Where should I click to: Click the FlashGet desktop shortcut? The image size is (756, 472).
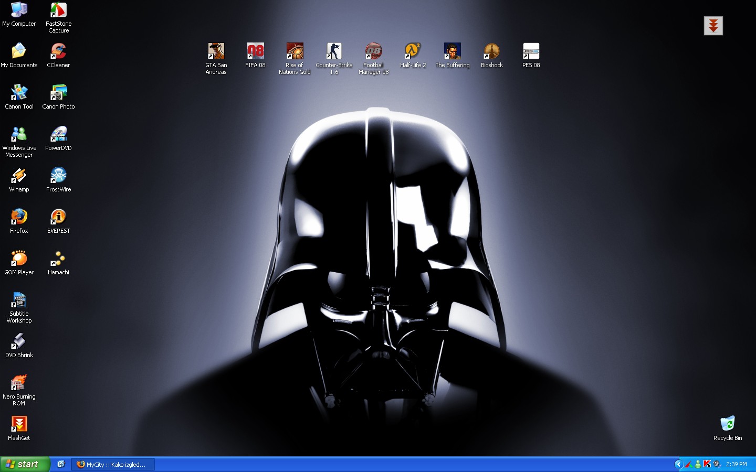coord(19,428)
